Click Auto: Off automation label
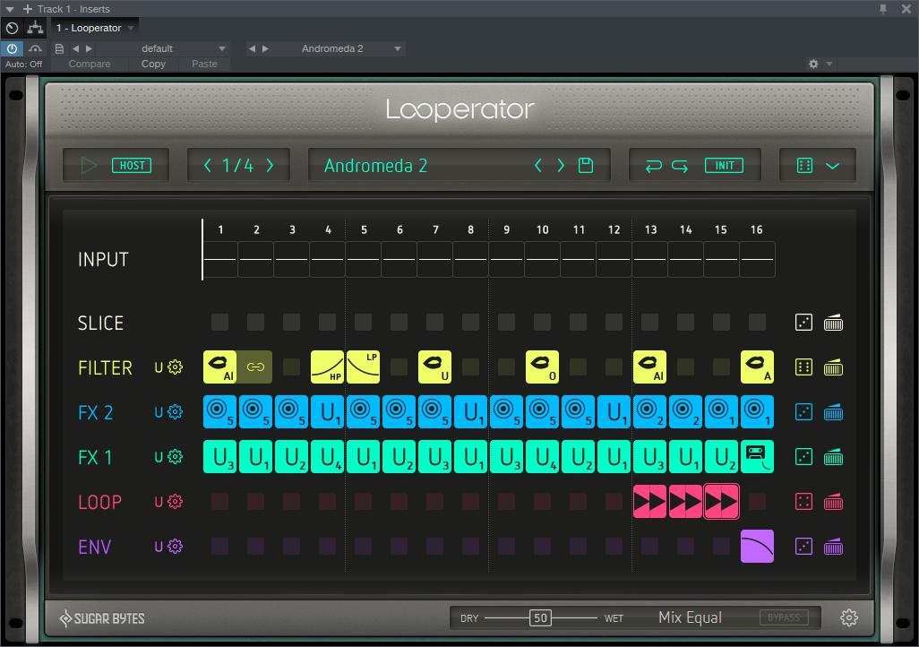 click(23, 64)
